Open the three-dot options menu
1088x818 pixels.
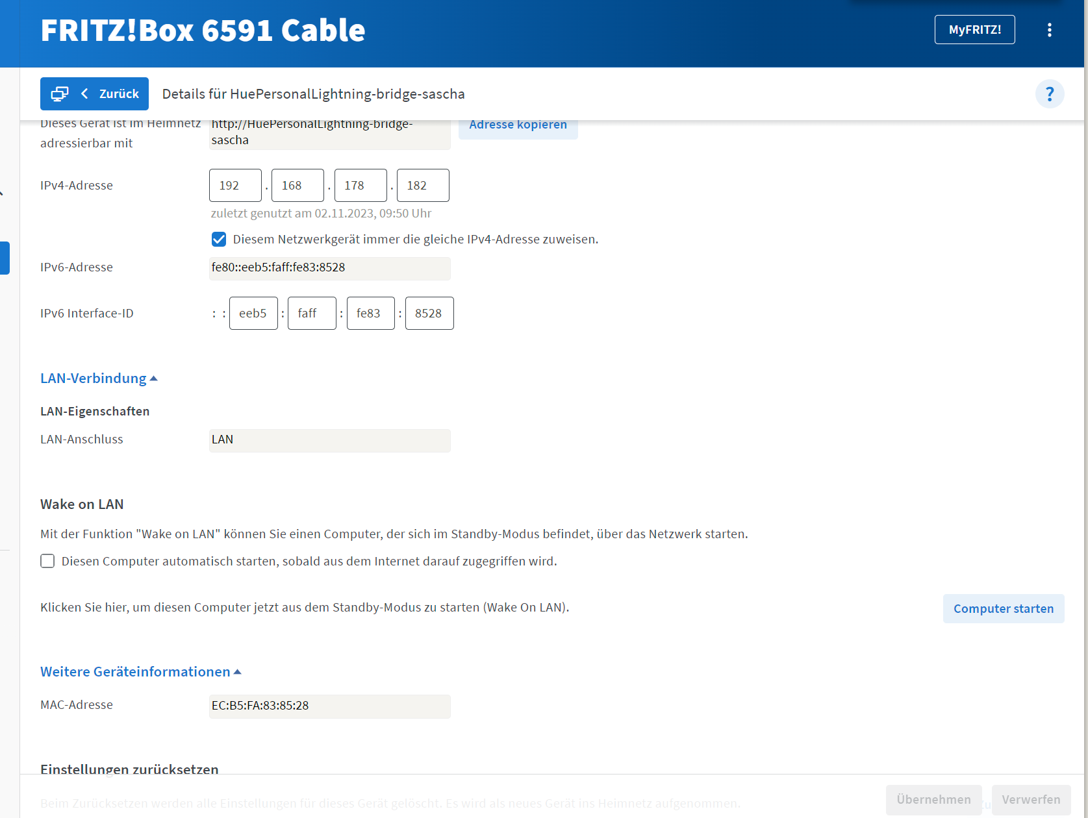pyautogui.click(x=1049, y=30)
